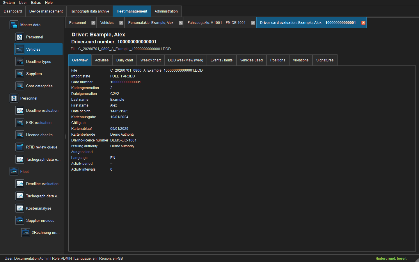Select Suppliers in the sidebar
The width and height of the screenshot is (419, 262).
click(x=34, y=74)
